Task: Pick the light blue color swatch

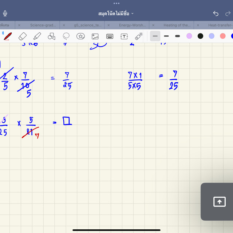Action: [212, 36]
